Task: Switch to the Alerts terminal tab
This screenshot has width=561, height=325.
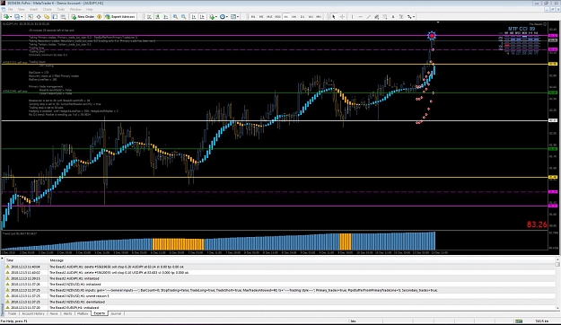Action: 67,313
